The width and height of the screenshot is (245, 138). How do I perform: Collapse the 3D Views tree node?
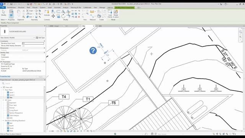coord(3,100)
